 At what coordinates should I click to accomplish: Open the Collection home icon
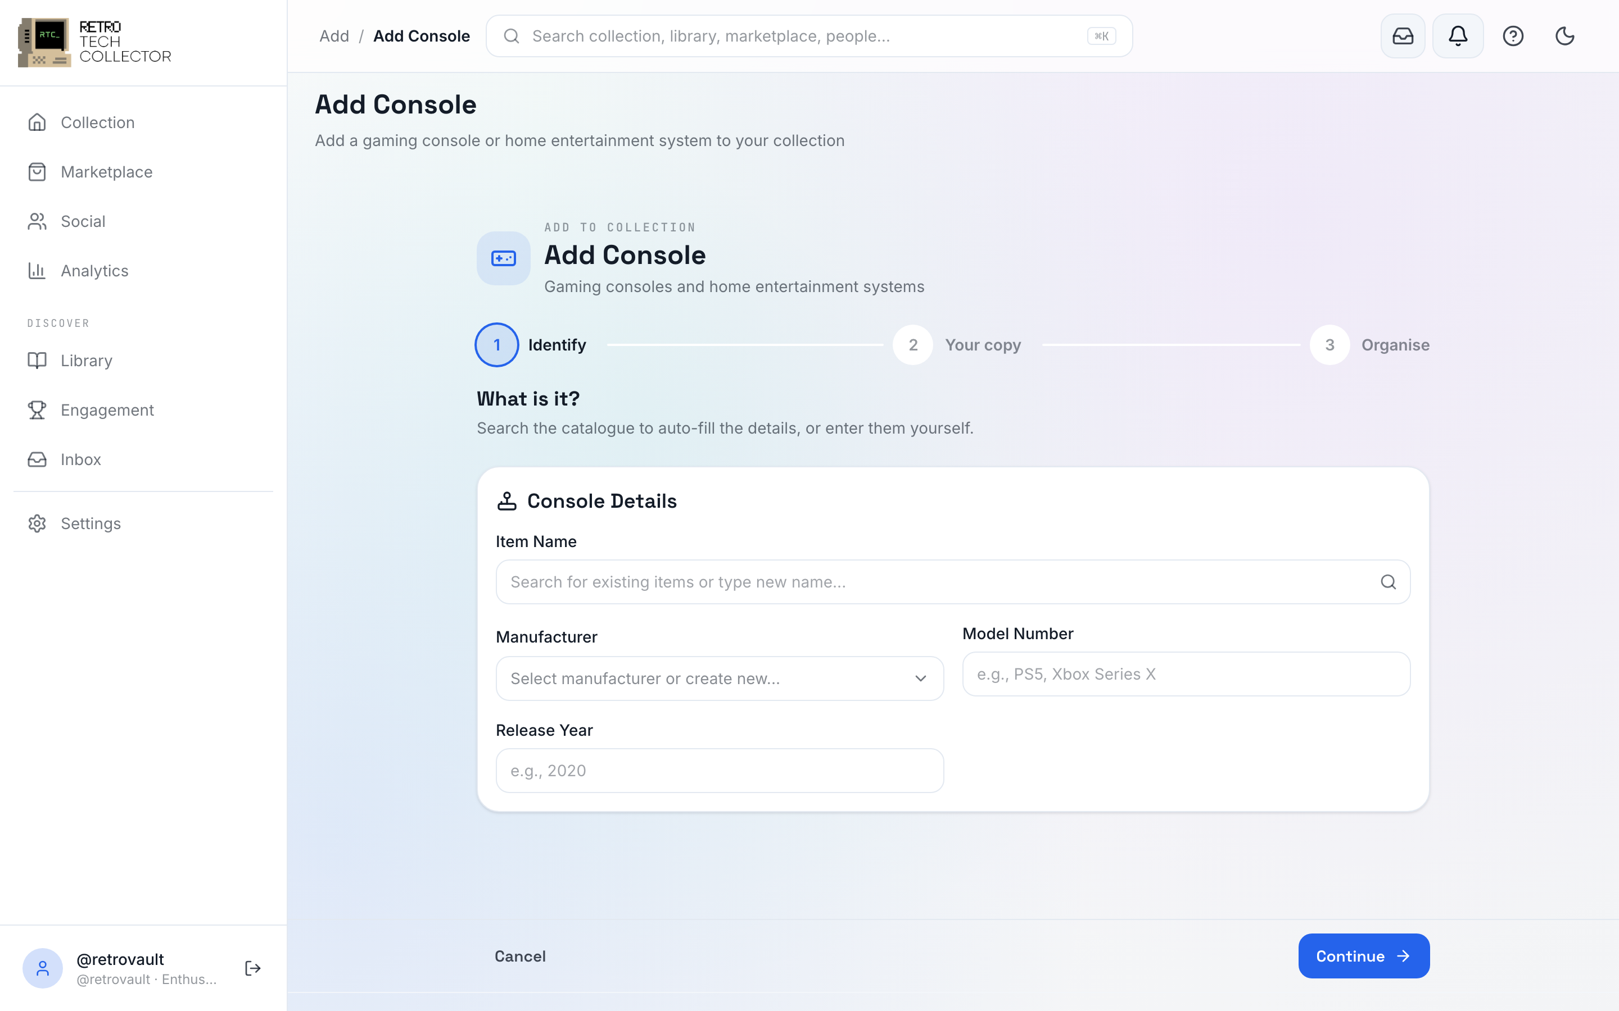[x=37, y=122]
